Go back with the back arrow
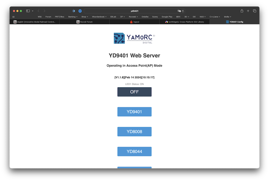Image resolution: width=269 pixels, height=181 pixels. coord(38,11)
